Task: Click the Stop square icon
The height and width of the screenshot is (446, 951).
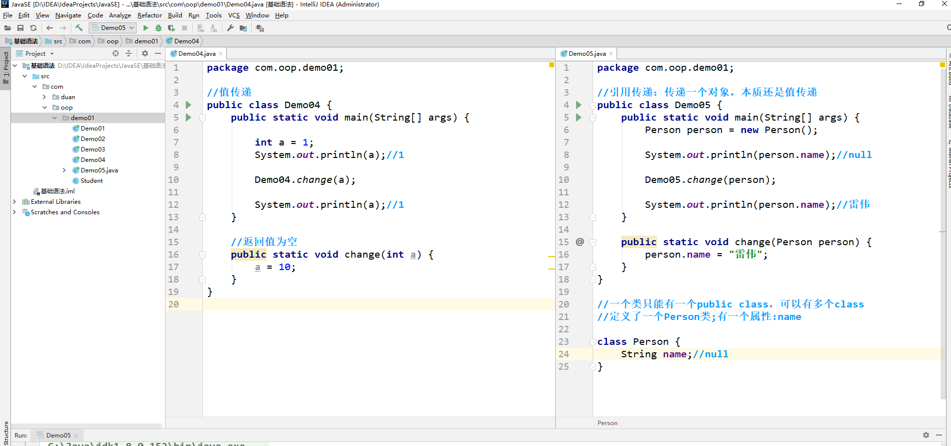Action: tap(184, 28)
